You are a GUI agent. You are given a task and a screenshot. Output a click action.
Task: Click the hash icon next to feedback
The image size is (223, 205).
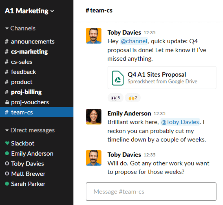coord(7,72)
